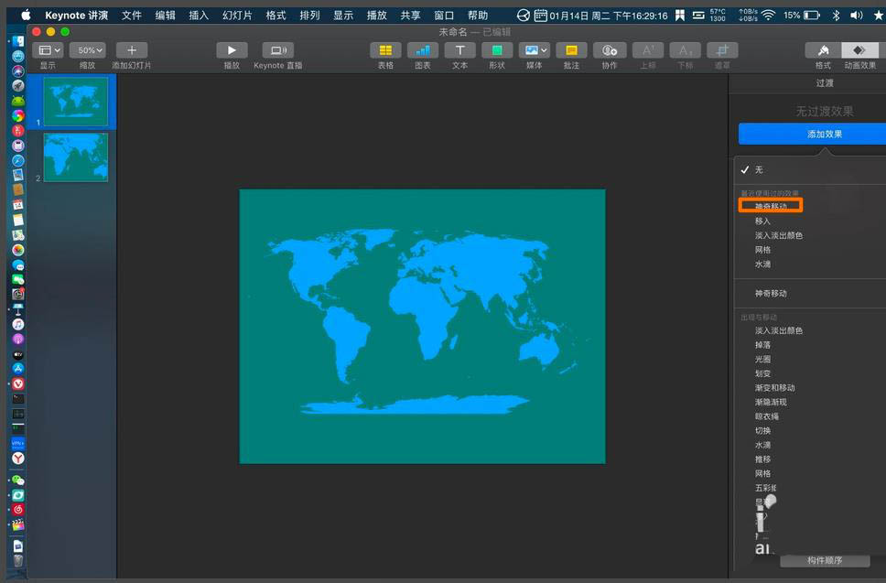The height and width of the screenshot is (583, 886).
Task: Choose the 推移 transition effect
Action: 762,459
